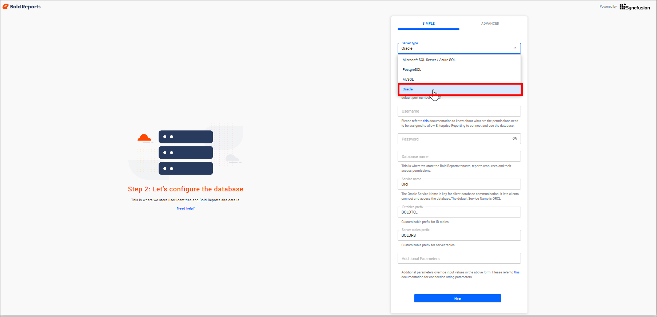Switch to the SIMPLE tab

[429, 24]
